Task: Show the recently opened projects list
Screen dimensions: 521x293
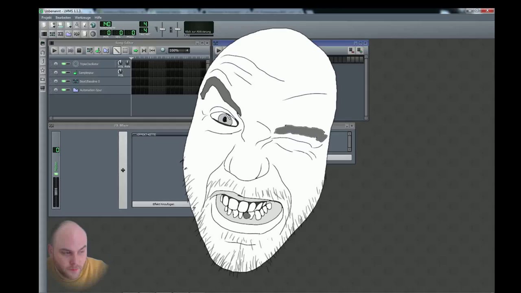Action: tap(68, 25)
